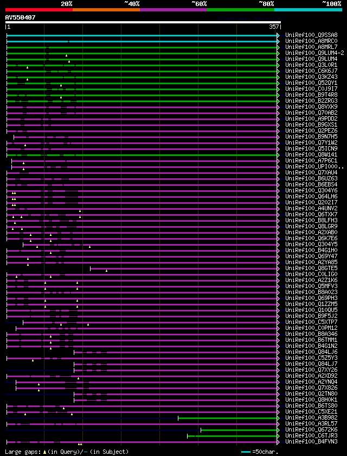
Task: Click the UniRef100_Q69PH3 label
Action: pyautogui.click(x=311, y=298)
